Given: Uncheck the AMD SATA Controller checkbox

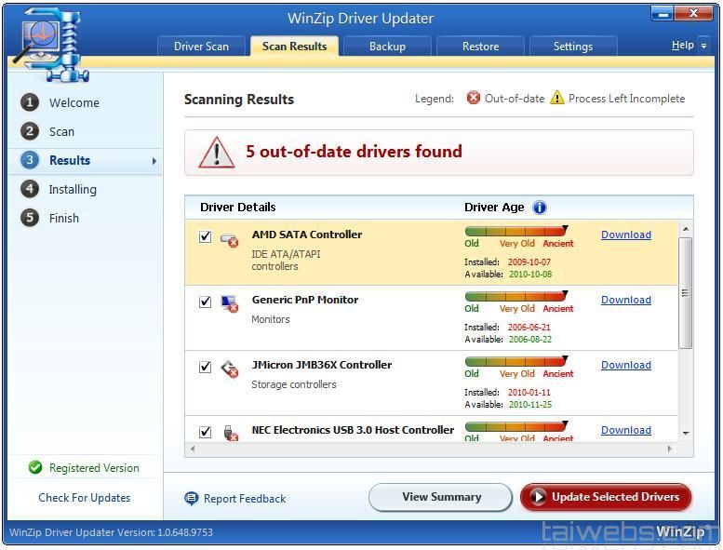Looking at the screenshot, I should pyautogui.click(x=206, y=237).
